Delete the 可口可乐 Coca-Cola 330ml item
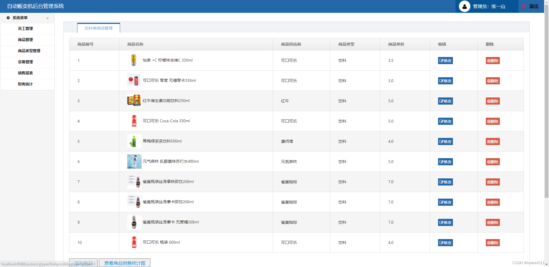 493,121
